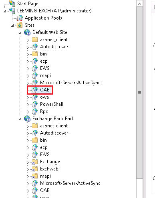Select the Sites node label

pyautogui.click(x=30, y=25)
